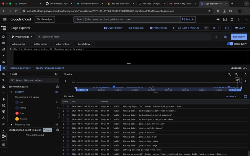
Task: Open the Correlate by dropdown
Action: point(85,44)
